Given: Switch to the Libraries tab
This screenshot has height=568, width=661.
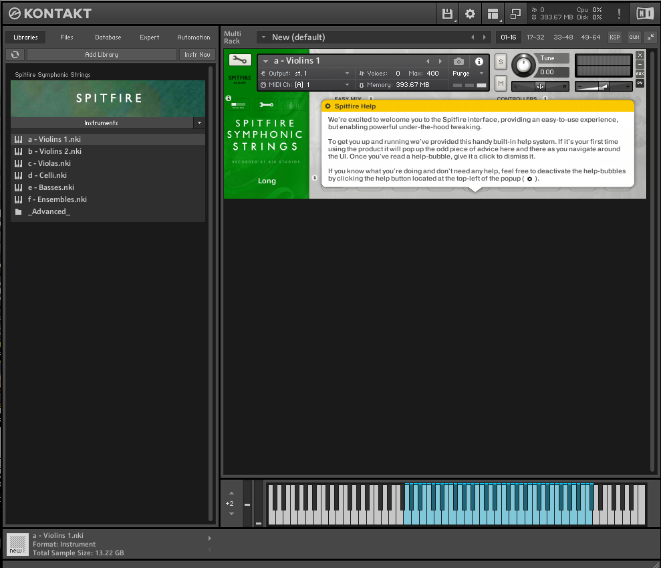Looking at the screenshot, I should click(x=25, y=37).
